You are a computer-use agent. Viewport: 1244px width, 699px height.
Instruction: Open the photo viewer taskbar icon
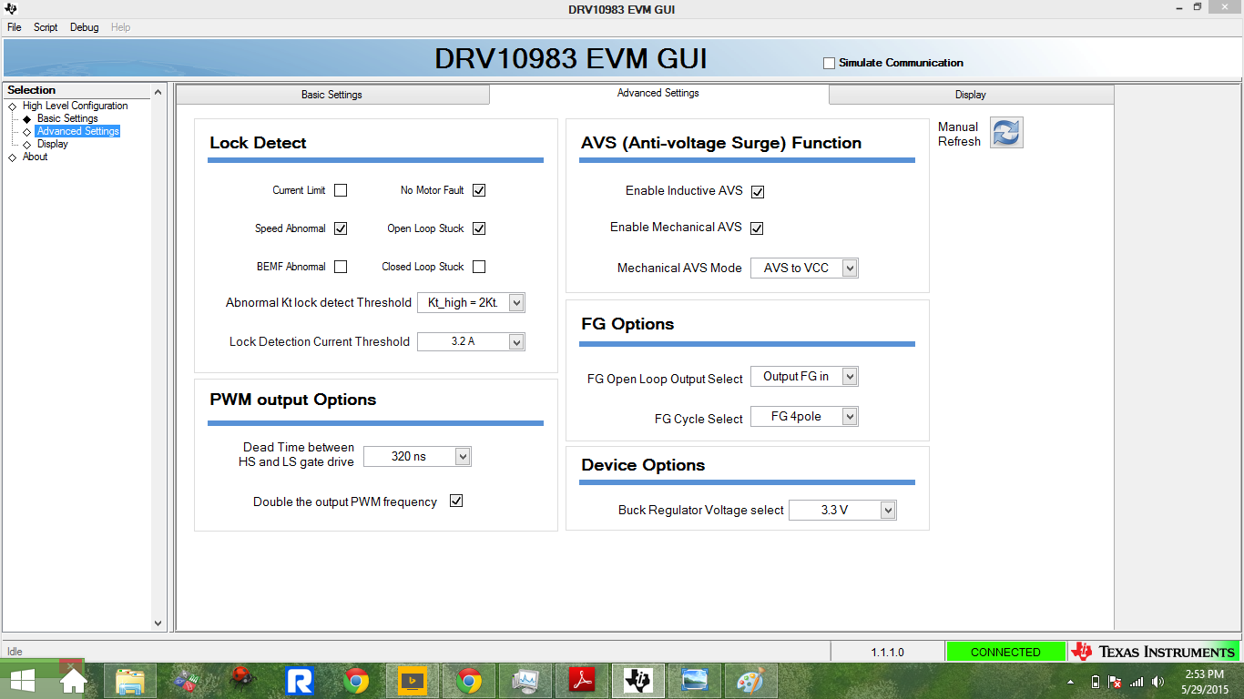(x=695, y=681)
